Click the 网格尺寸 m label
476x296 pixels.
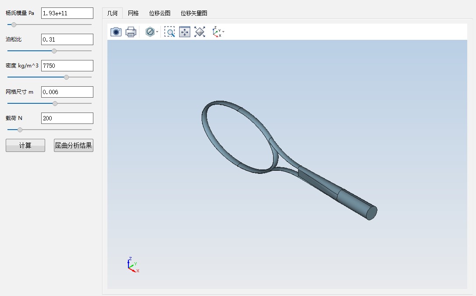click(19, 92)
